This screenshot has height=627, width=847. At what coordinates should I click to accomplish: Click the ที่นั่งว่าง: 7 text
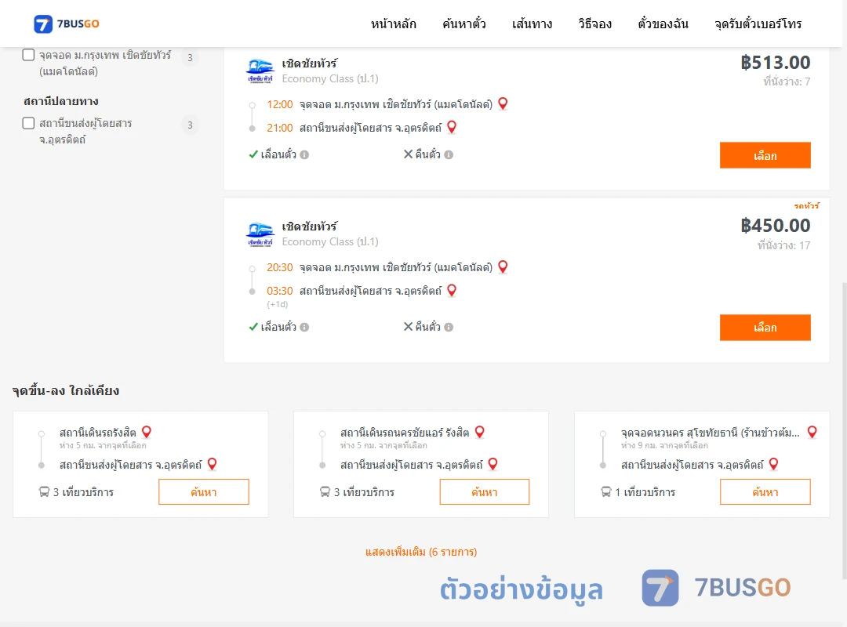787,82
